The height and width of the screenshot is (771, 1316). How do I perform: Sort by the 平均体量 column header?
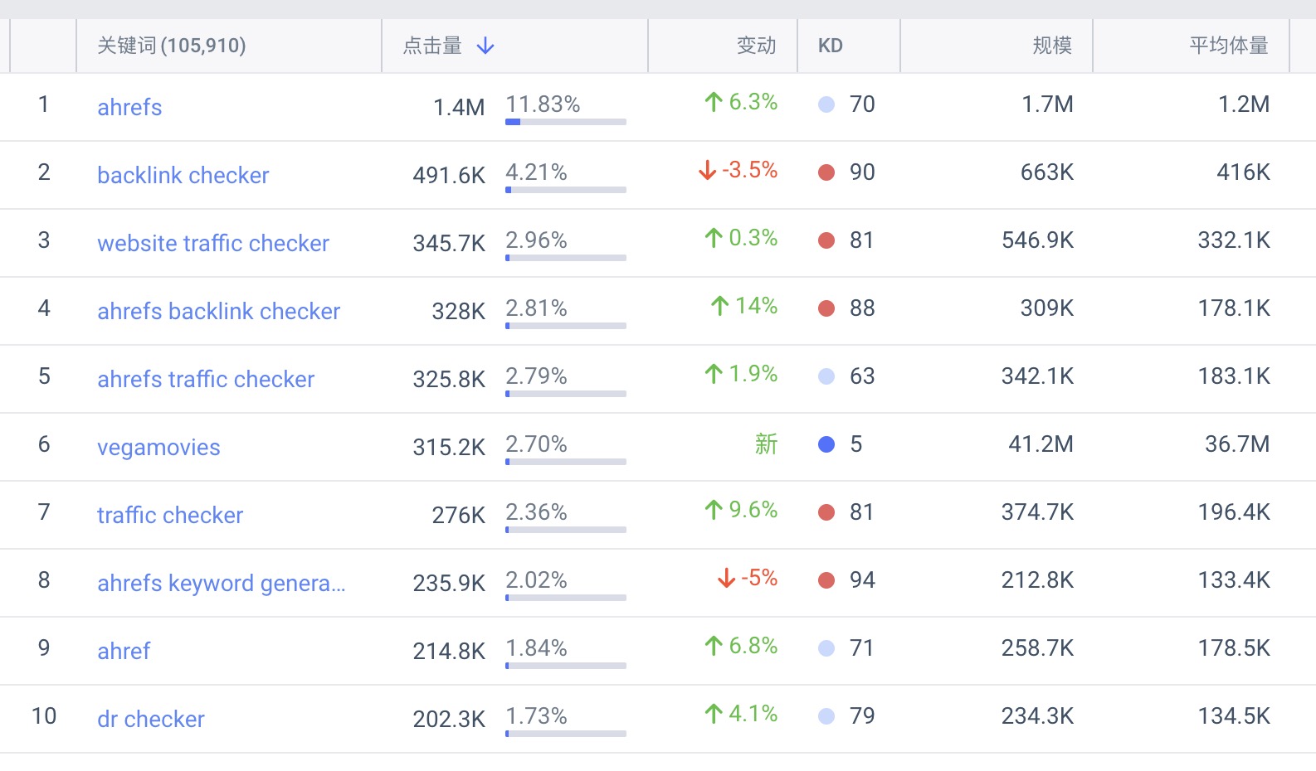point(1229,46)
